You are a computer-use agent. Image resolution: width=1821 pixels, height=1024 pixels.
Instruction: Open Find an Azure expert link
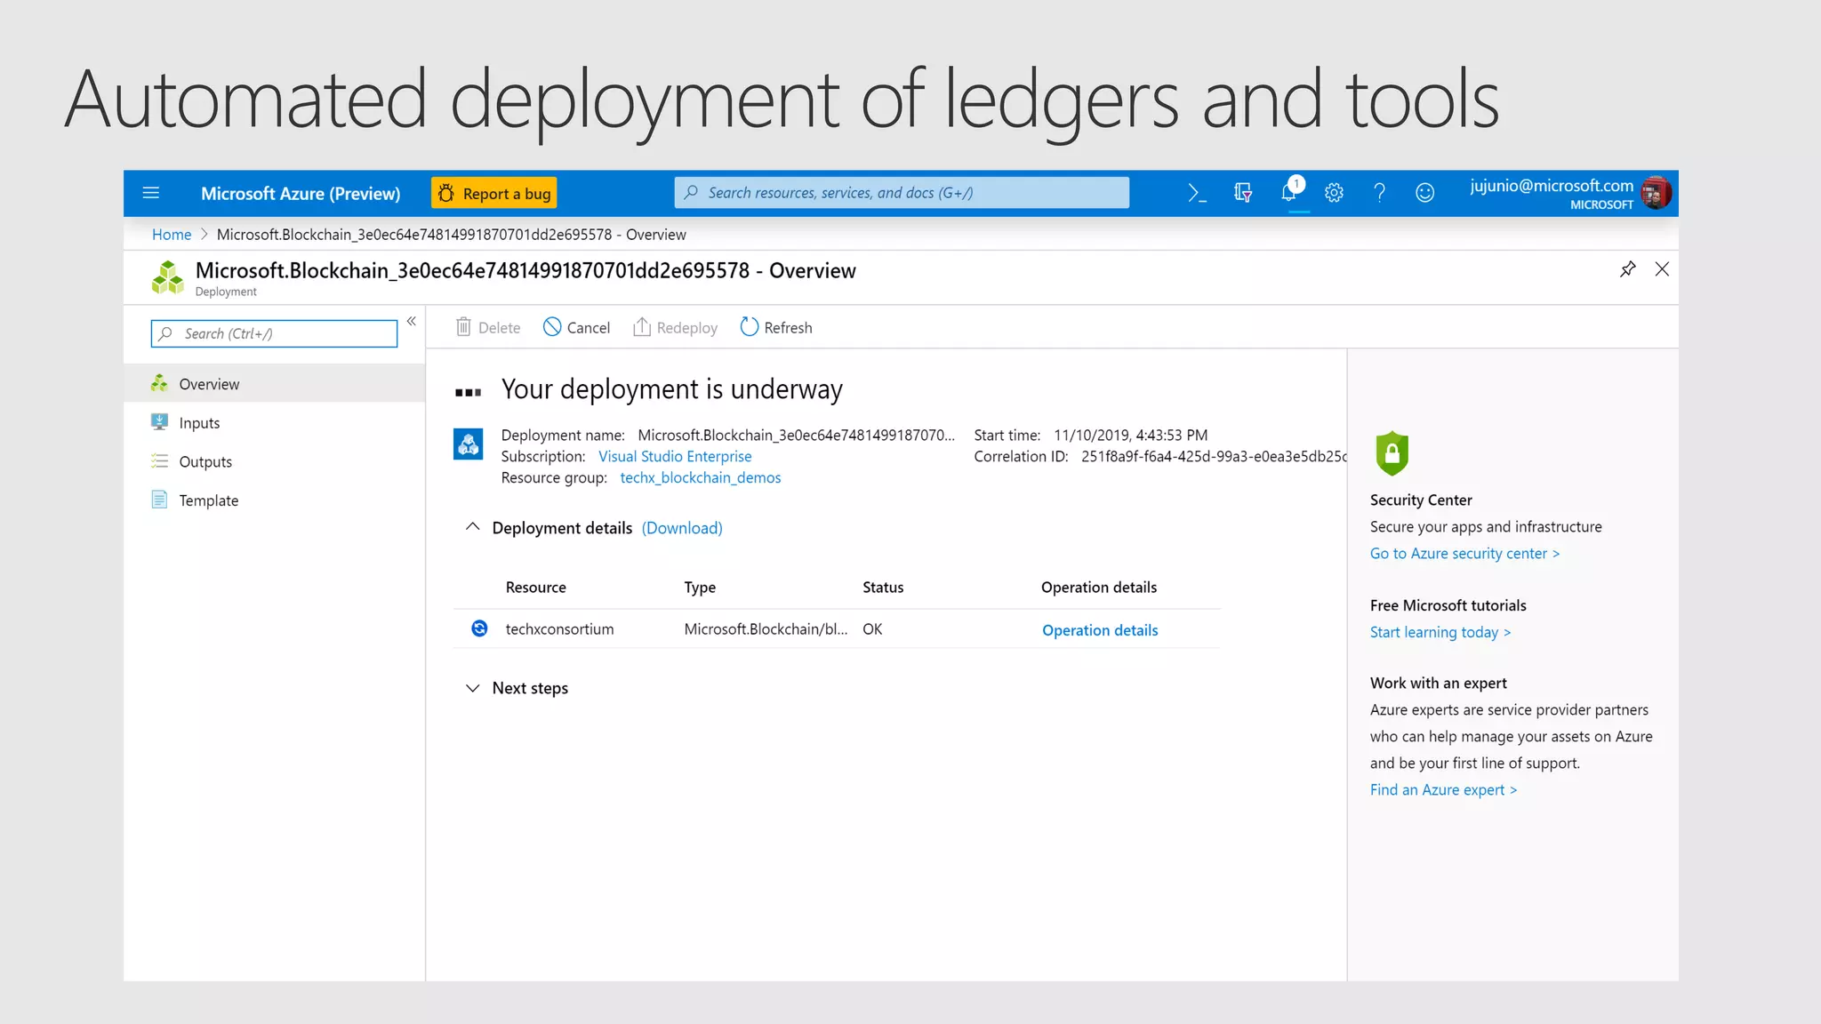[x=1443, y=790]
